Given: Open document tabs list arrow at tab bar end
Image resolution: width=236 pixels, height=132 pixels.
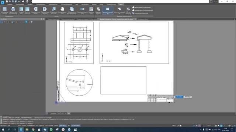Looking at the screenshot, I should [x=235, y=19].
